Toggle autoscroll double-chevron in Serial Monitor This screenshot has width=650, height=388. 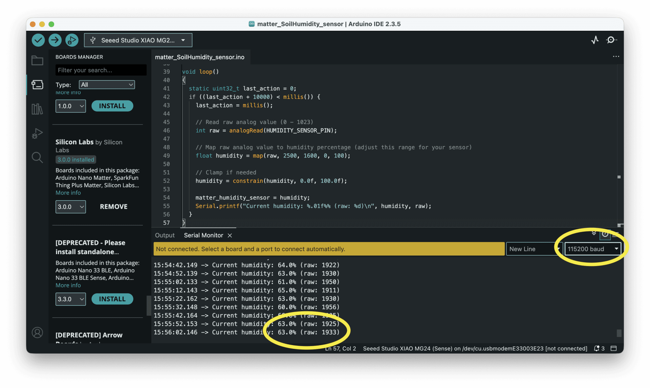coord(594,234)
